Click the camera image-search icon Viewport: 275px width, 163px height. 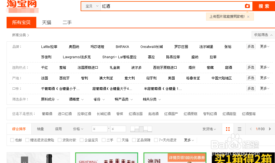click(247, 6)
